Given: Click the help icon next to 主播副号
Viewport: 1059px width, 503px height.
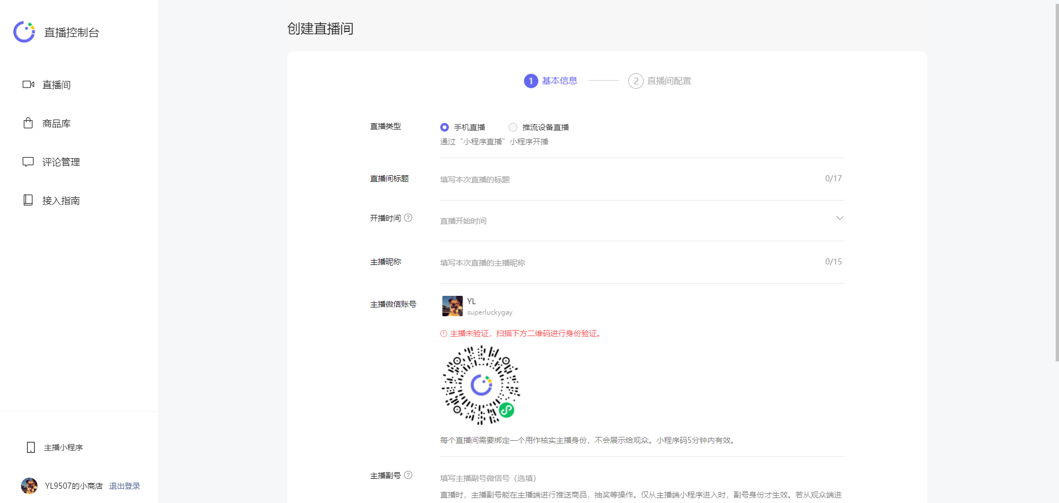Looking at the screenshot, I should click(408, 475).
